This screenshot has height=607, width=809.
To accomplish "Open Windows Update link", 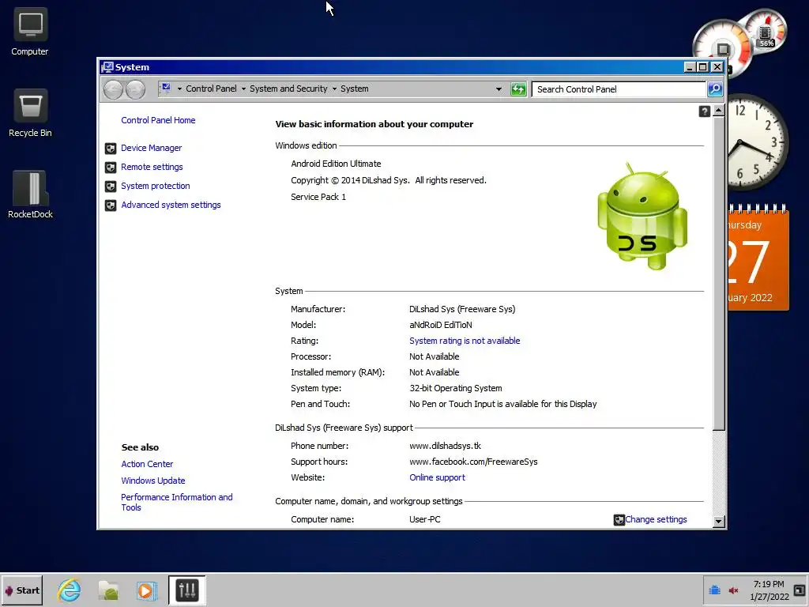I will tap(152, 481).
